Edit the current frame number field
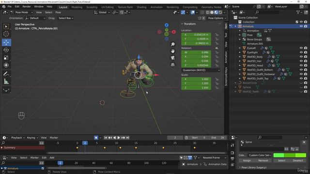 click(175, 138)
